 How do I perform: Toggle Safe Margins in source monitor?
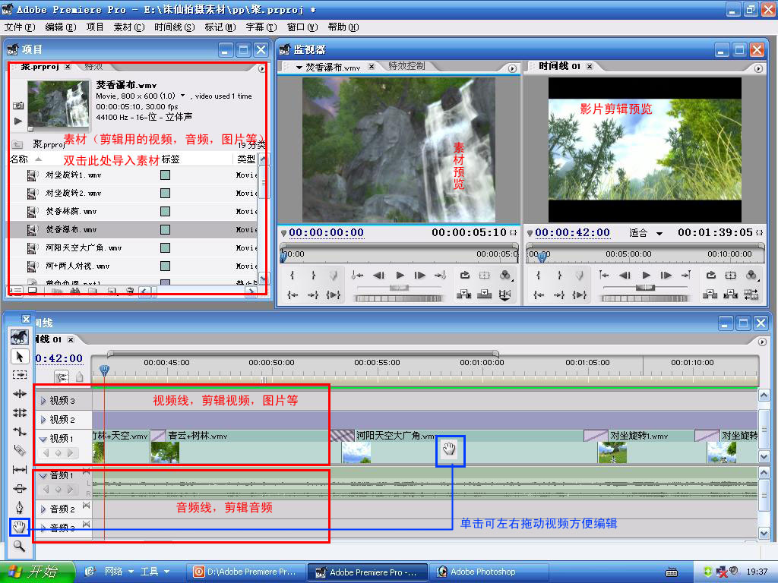click(484, 275)
